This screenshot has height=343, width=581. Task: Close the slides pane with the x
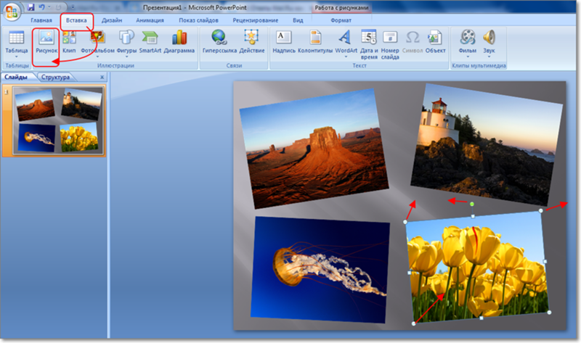tap(102, 77)
